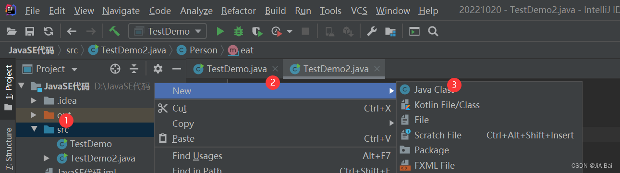Click the Locate/Select Opened File target icon
Image resolution: width=620 pixels, height=173 pixels.
(115, 69)
